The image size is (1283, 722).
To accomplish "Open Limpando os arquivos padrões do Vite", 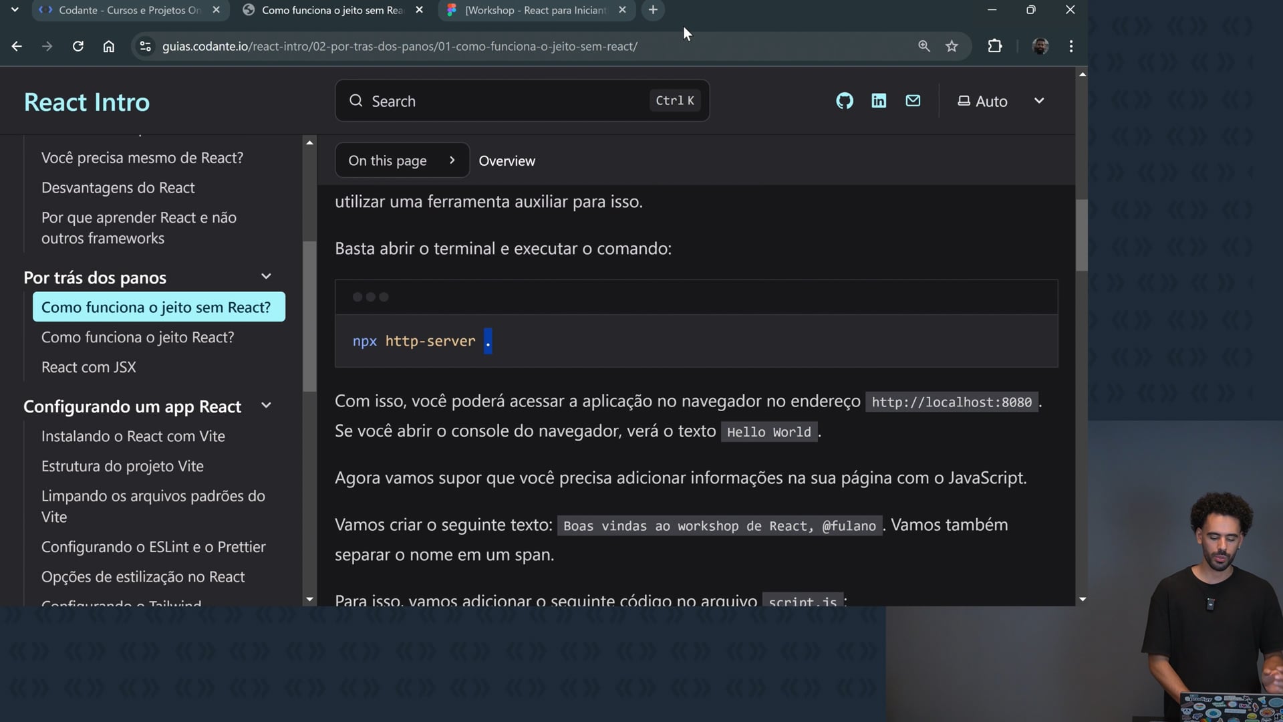I will (153, 507).
